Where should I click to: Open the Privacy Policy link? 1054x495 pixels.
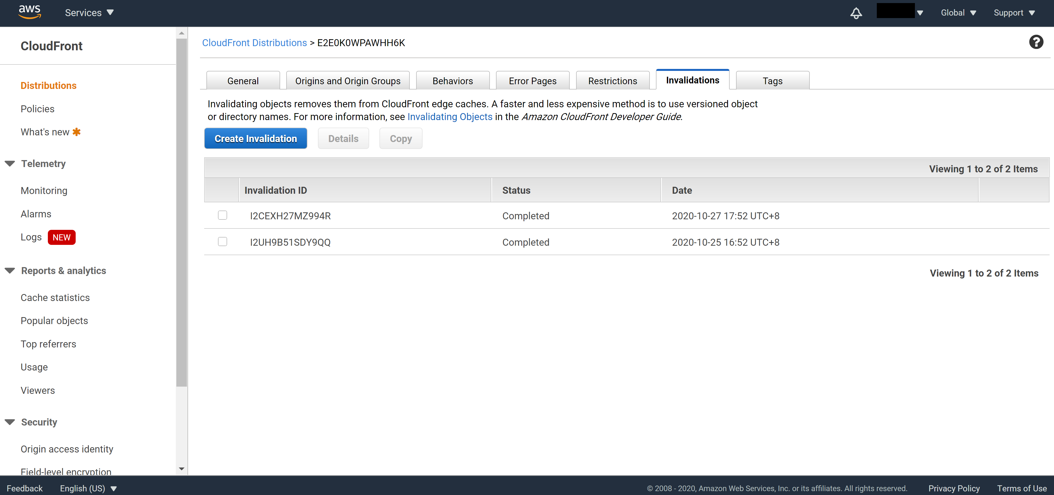pos(954,488)
